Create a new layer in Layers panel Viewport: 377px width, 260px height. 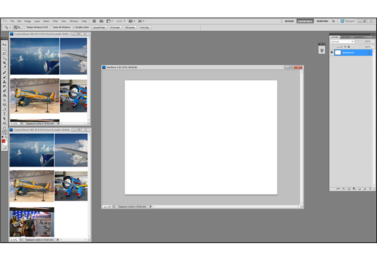365,188
